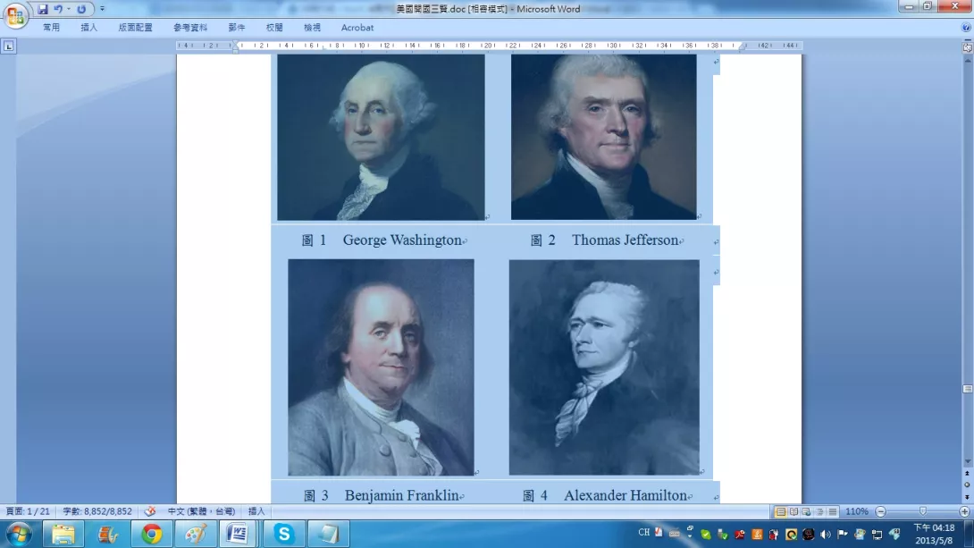Click the 110% zoom level button
The image size is (974, 548).
pos(857,511)
